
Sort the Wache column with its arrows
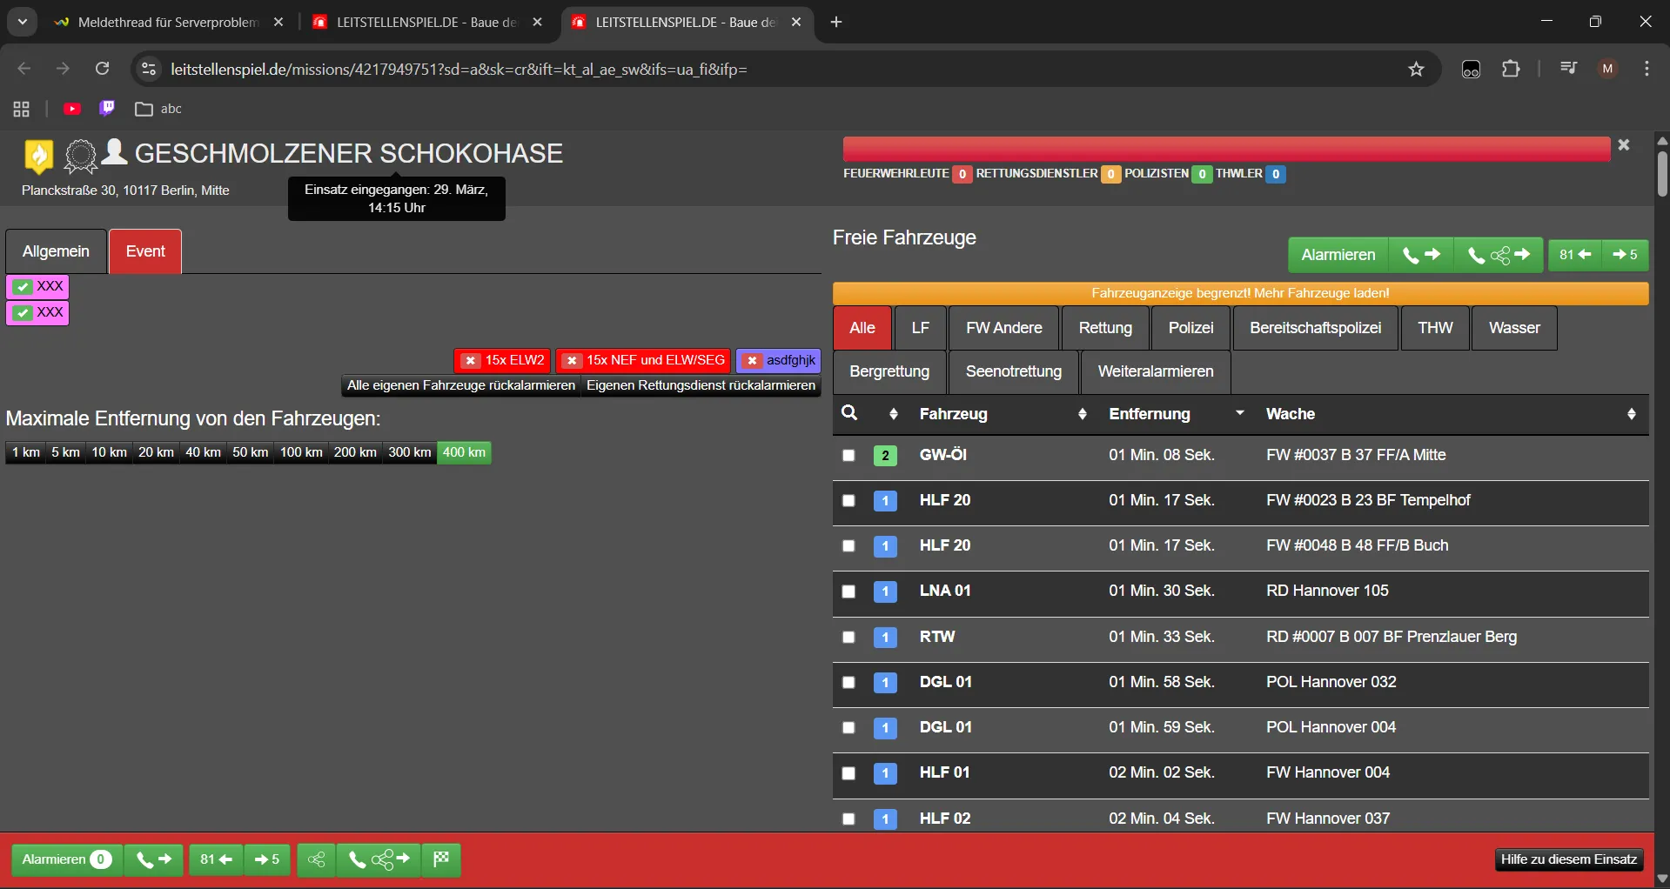coord(1631,414)
